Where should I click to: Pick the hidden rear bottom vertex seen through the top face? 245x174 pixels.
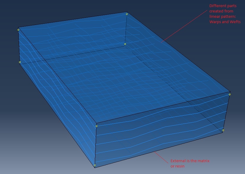[x=125, y=44]
